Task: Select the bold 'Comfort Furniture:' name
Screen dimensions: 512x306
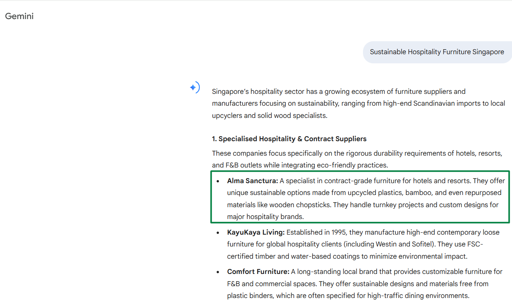Action: tap(258, 272)
